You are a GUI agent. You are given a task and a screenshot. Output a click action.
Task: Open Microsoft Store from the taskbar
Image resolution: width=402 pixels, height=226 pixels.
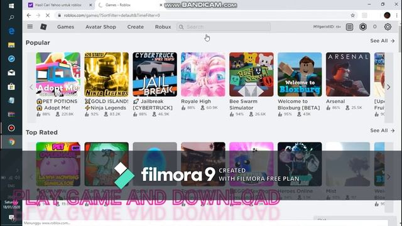11,87
